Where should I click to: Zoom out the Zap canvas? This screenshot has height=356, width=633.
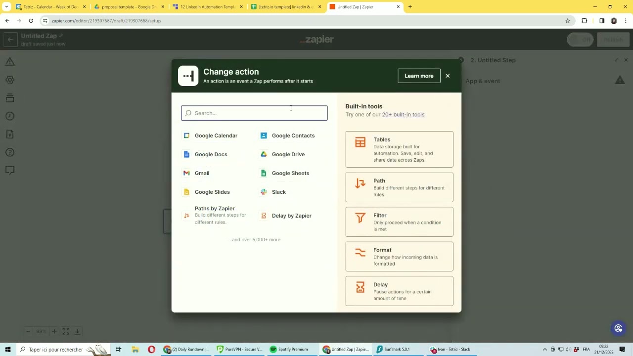tap(28, 331)
